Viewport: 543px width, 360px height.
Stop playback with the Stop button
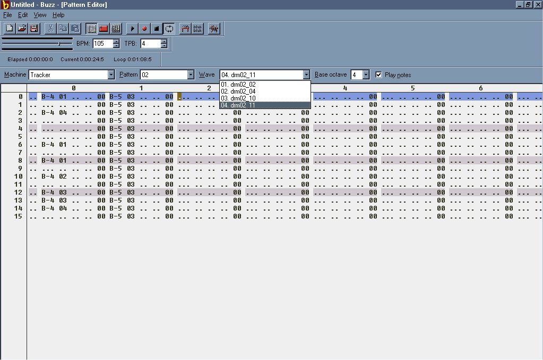pyautogui.click(x=157, y=28)
